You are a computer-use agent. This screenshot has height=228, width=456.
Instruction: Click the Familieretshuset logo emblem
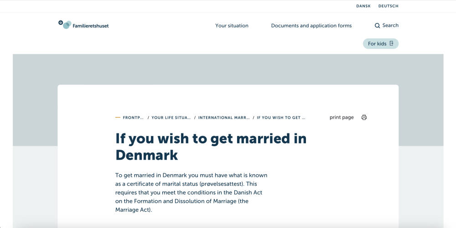pos(64,24)
